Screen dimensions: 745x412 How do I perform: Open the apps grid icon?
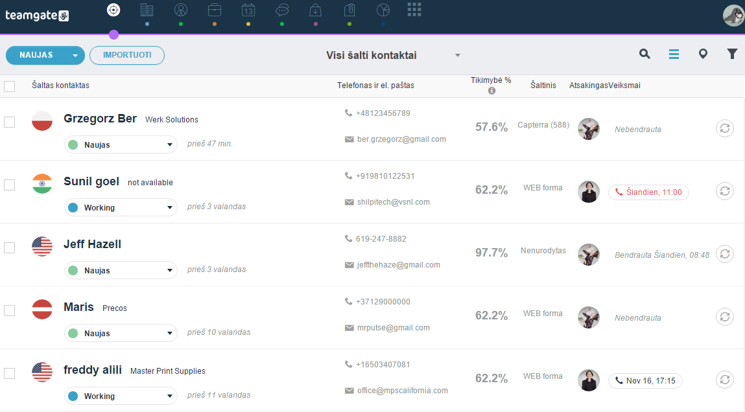[414, 10]
